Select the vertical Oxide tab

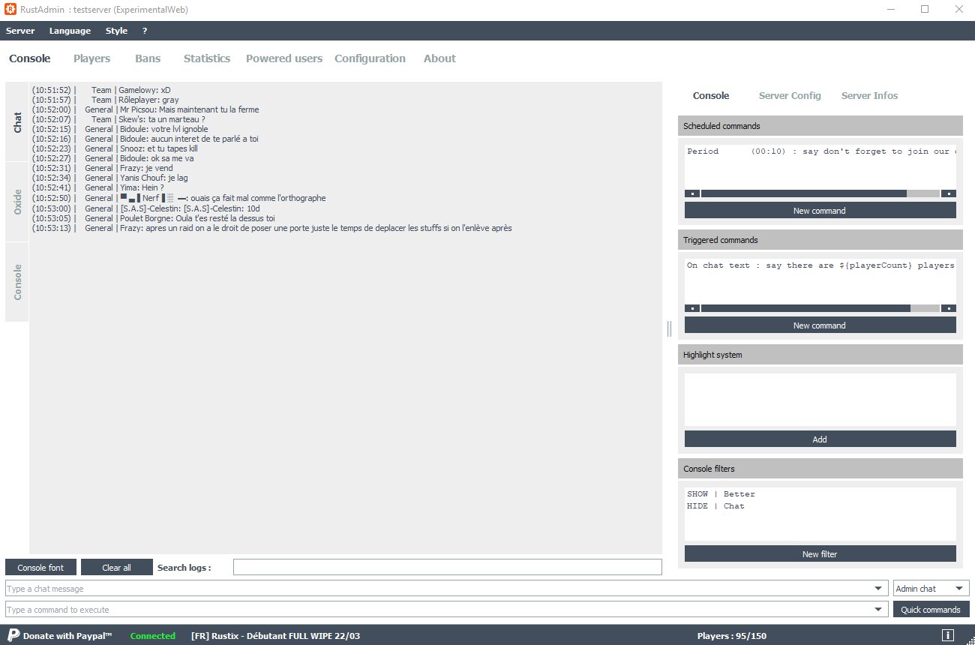17,202
